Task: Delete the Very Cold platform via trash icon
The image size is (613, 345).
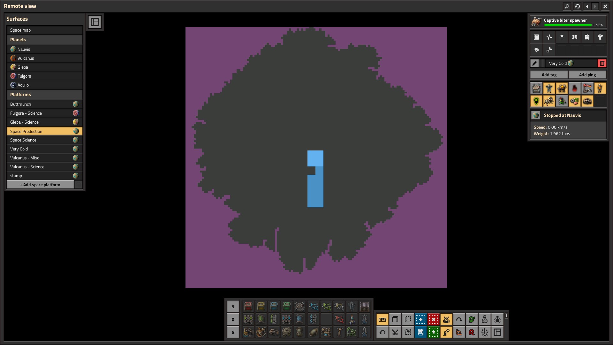Action: tap(602, 63)
